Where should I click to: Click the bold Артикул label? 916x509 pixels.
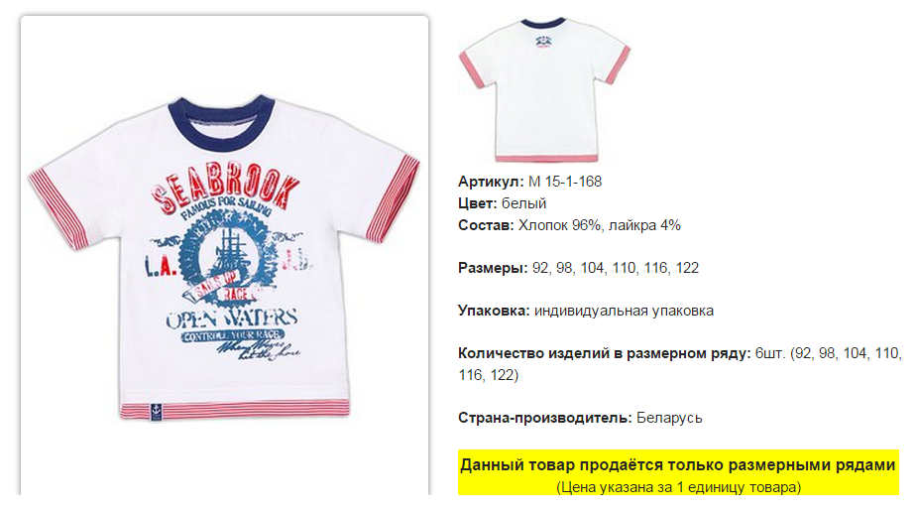(x=491, y=182)
